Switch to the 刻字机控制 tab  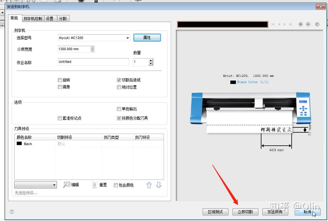[x=33, y=18]
